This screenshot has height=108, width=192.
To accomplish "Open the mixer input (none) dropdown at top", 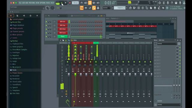I will click(167, 43).
